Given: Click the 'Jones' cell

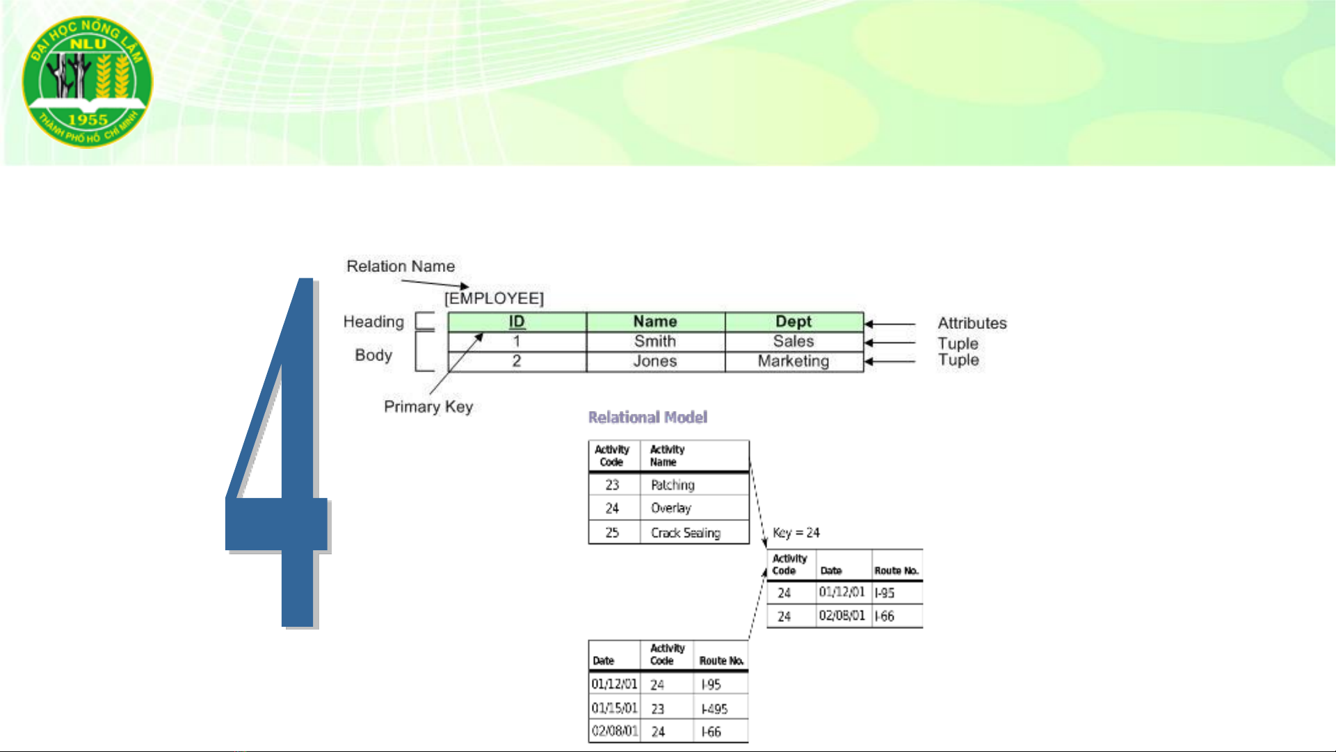Looking at the screenshot, I should coord(655,362).
